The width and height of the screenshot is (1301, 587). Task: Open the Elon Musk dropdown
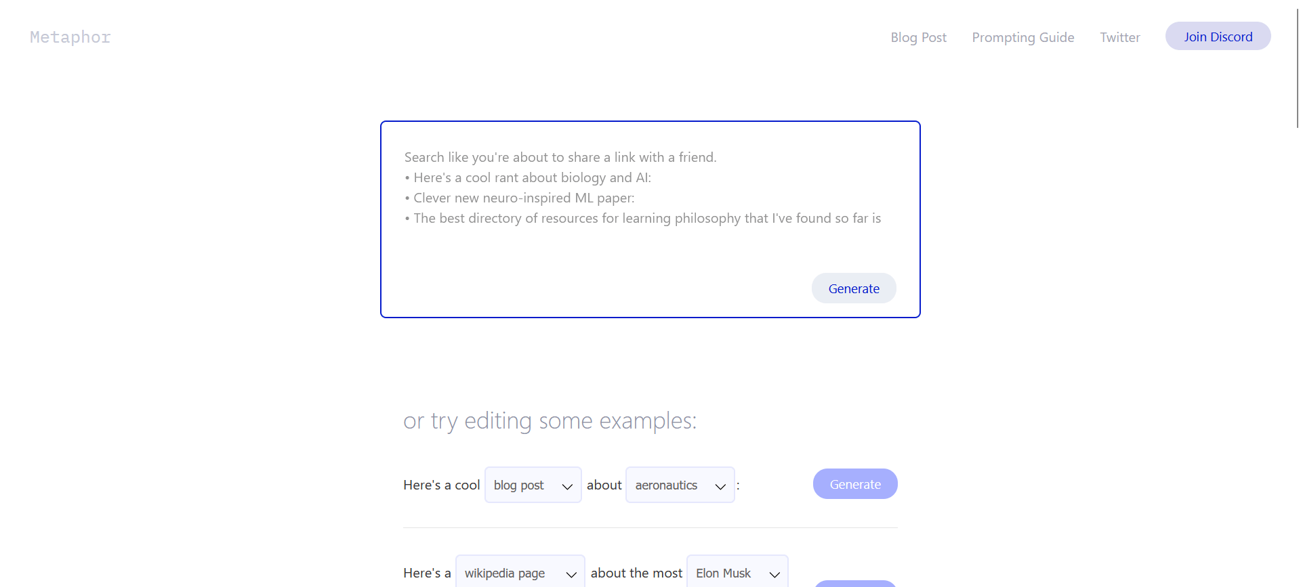(x=737, y=572)
